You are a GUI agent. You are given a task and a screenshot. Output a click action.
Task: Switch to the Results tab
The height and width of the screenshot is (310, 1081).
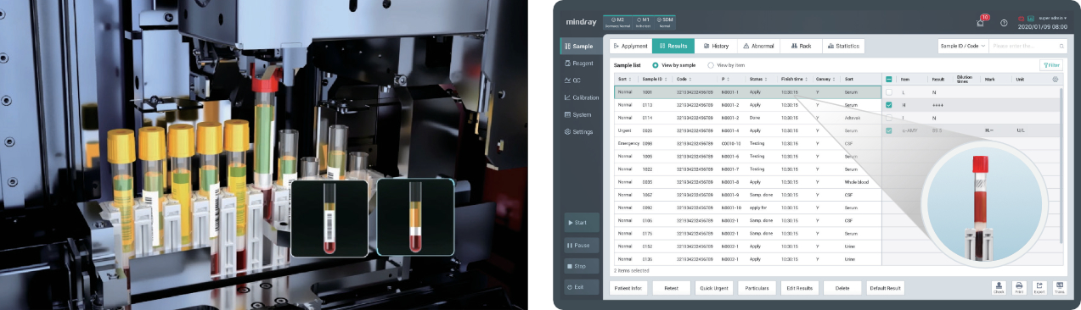click(673, 46)
